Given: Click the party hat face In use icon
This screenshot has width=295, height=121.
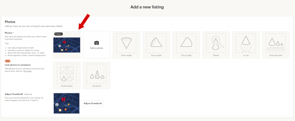Looking at the screenshot, I should click(x=246, y=43).
